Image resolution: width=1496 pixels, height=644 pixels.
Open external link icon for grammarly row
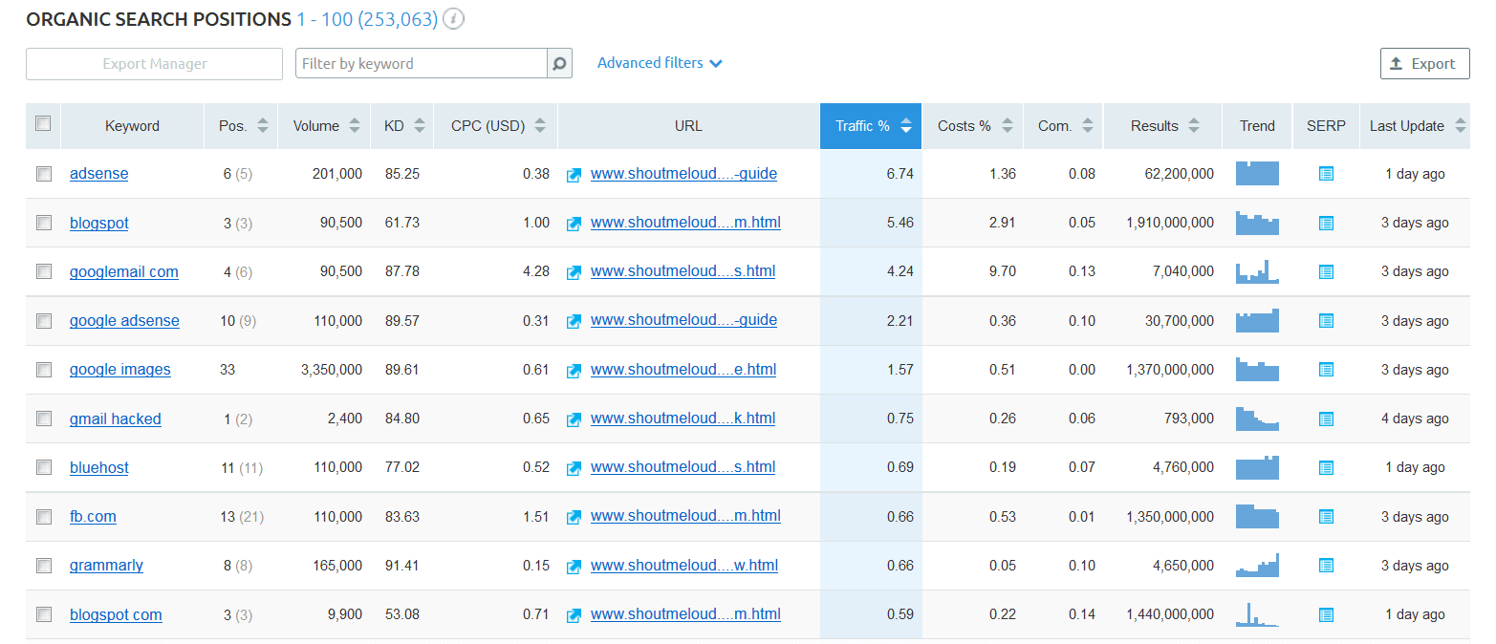(x=574, y=567)
